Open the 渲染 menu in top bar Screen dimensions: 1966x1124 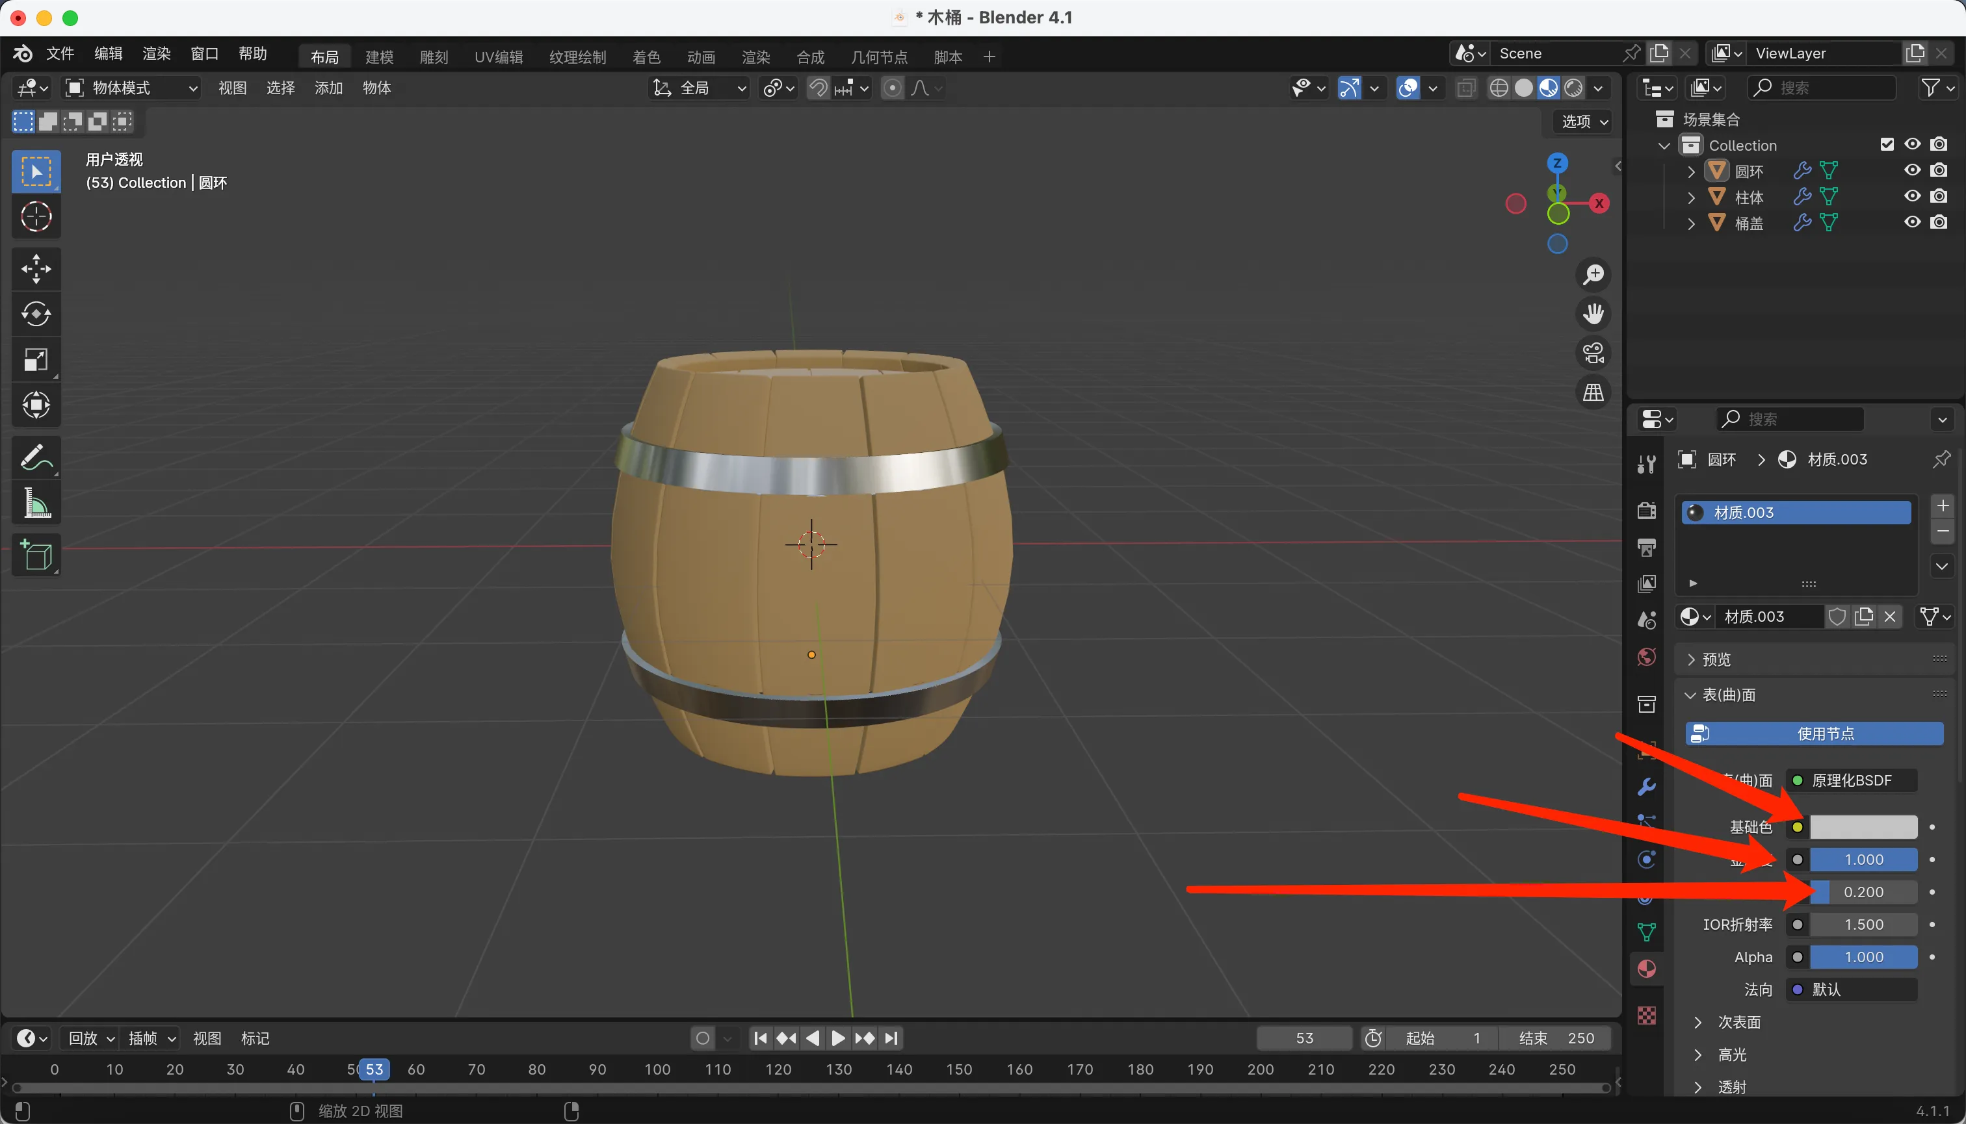pos(156,53)
